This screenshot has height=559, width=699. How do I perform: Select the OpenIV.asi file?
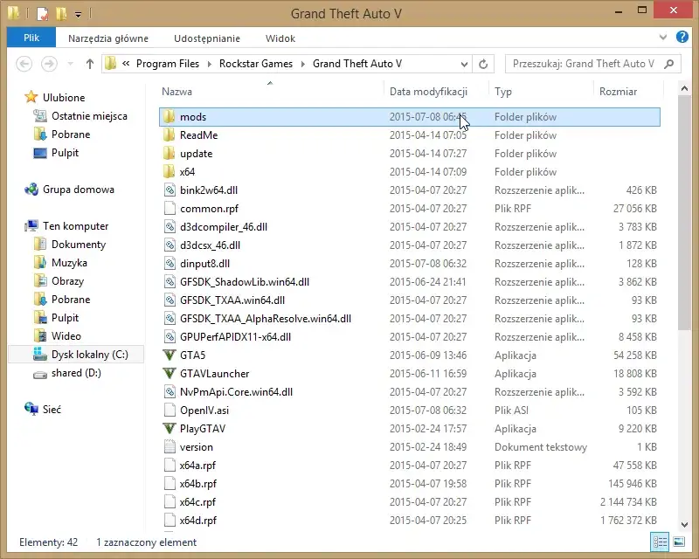point(204,411)
